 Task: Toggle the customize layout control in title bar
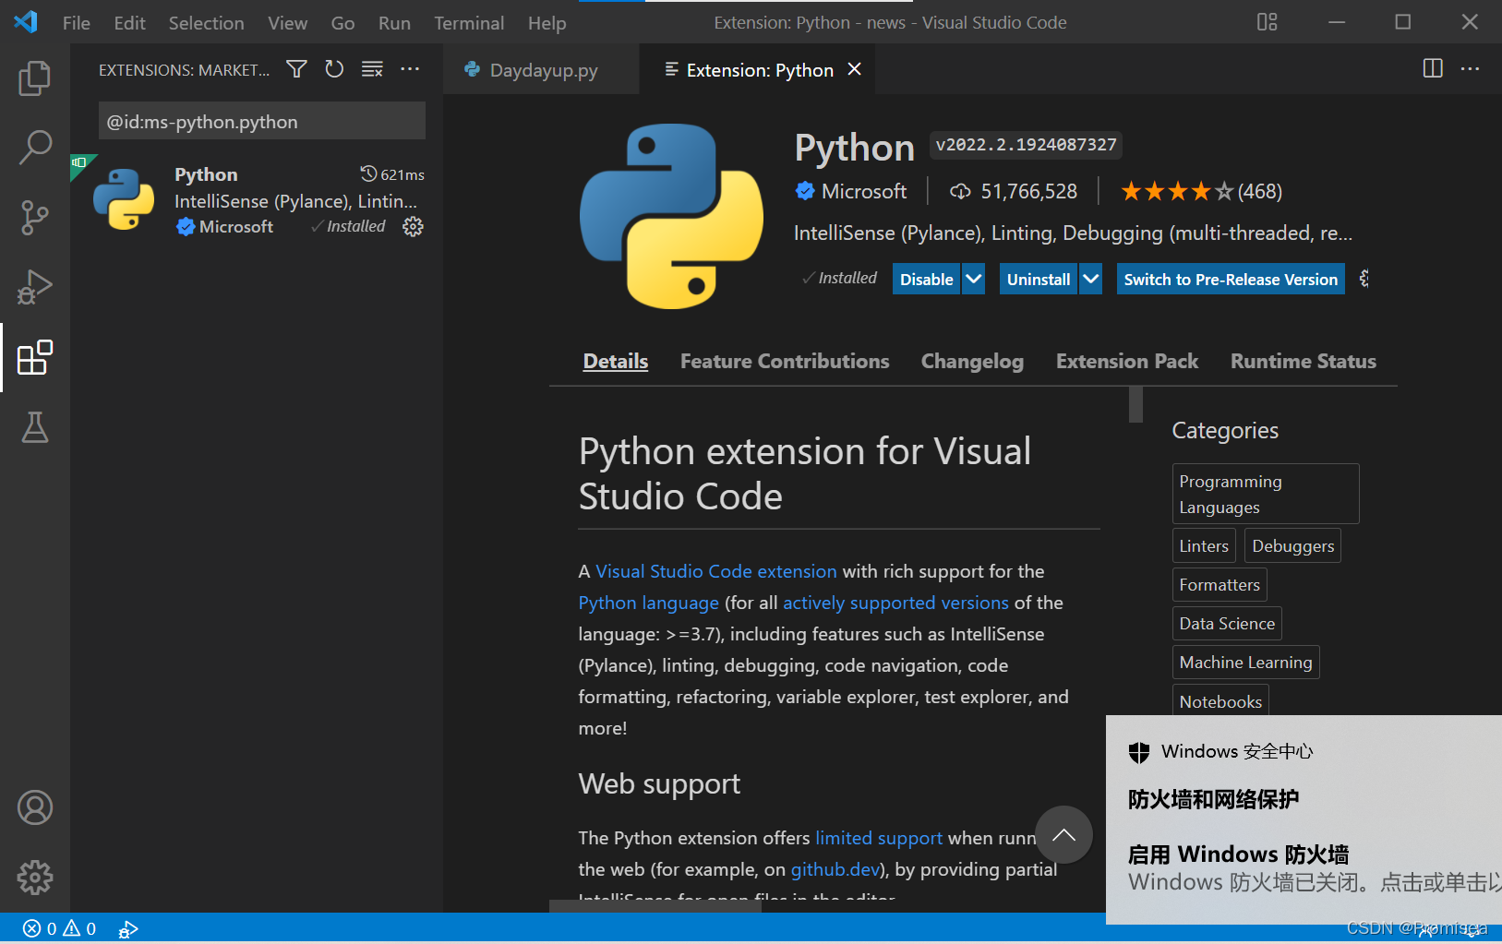click(x=1268, y=22)
